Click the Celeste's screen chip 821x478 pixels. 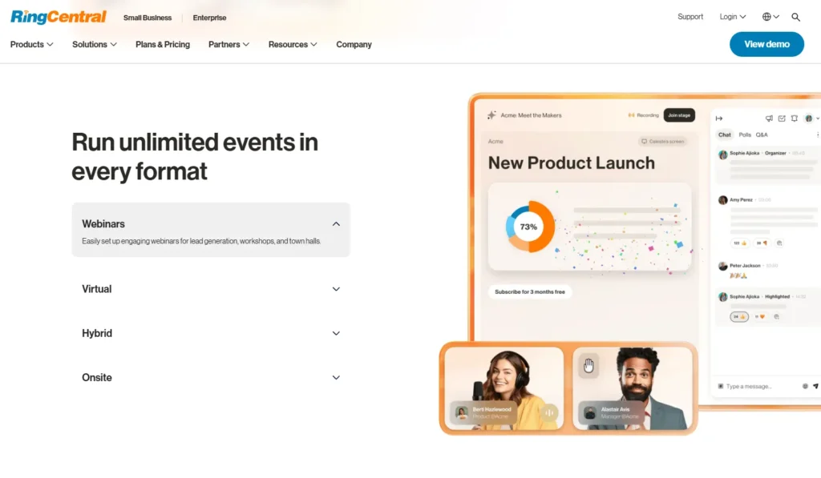click(x=663, y=141)
